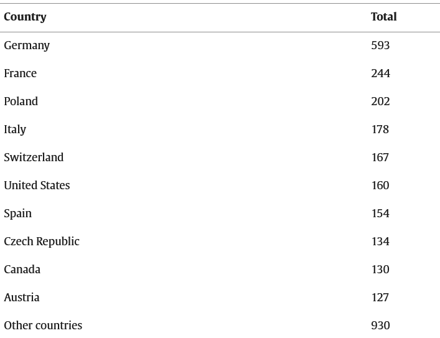Select the Germany row label
Viewport: 440px width, 338px height.
tap(27, 45)
